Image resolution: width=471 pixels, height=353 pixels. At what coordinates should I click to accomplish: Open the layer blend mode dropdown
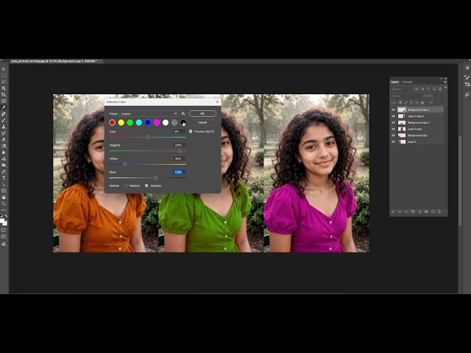click(x=406, y=96)
